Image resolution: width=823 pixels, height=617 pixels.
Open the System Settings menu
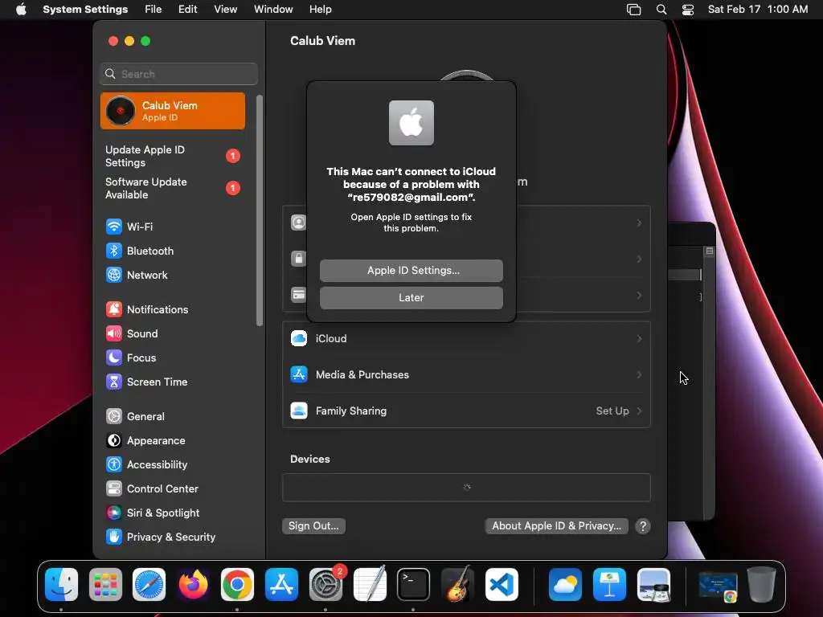[85, 10]
